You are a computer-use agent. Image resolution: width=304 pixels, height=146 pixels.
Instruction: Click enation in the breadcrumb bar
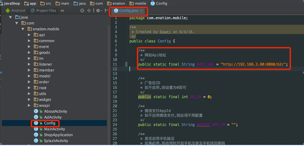(116, 3)
